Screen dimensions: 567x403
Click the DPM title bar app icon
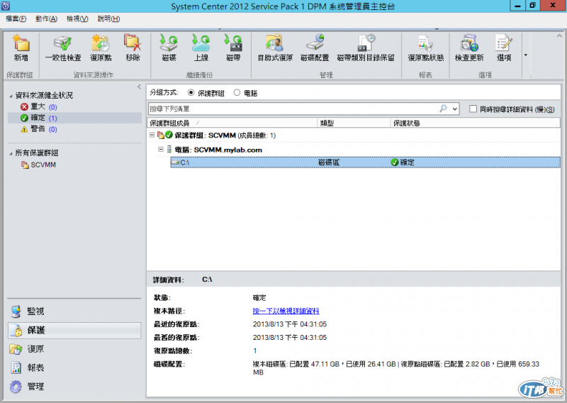[x=6, y=6]
